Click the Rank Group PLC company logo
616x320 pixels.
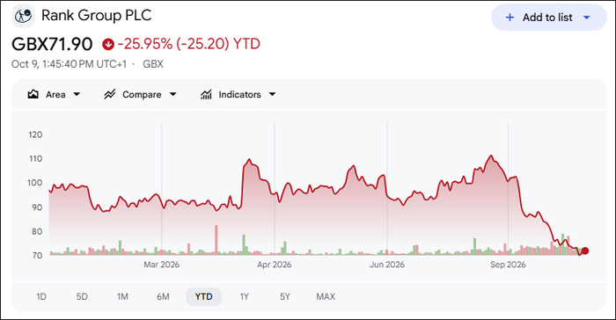tap(23, 16)
